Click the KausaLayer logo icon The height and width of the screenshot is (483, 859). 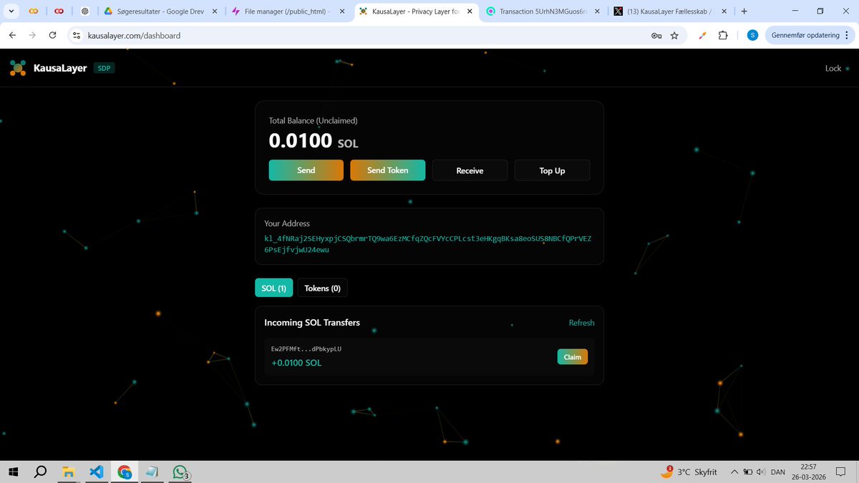point(18,68)
